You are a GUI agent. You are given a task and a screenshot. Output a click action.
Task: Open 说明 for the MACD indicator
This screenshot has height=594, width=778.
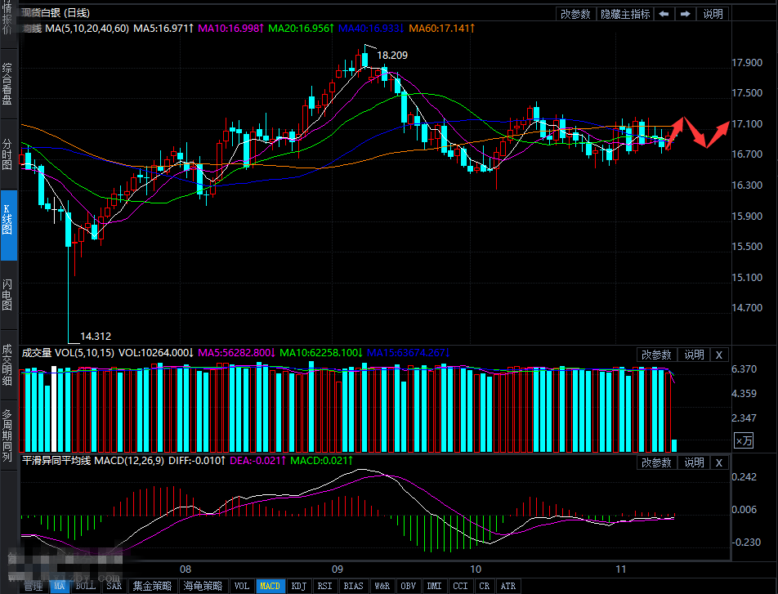point(694,462)
